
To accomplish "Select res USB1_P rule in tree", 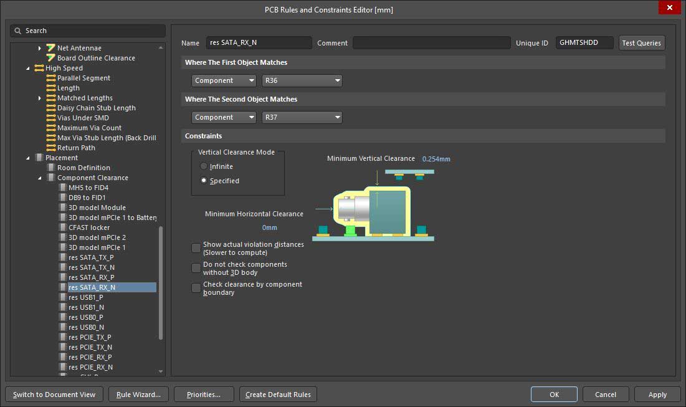I will [86, 297].
